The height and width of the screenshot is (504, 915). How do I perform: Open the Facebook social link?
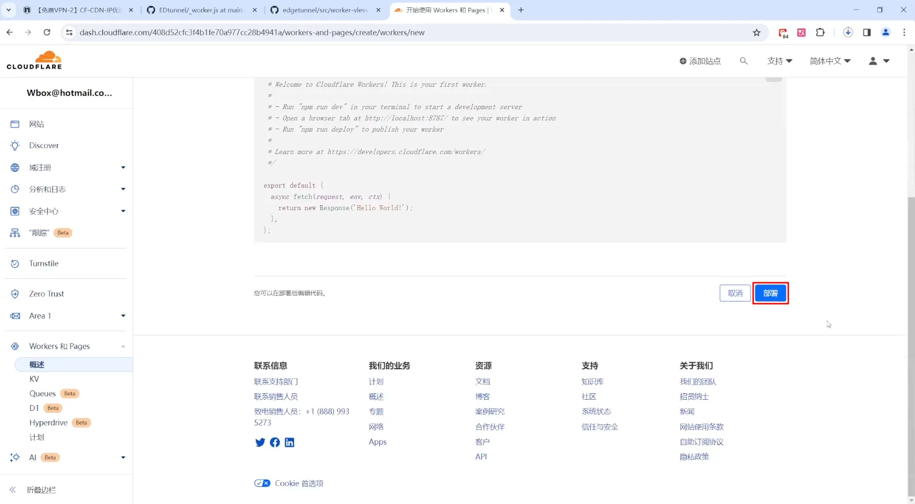[x=275, y=442]
